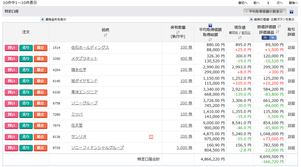
Task: Sort by 時価評価額 arrows
Action: 279,27
